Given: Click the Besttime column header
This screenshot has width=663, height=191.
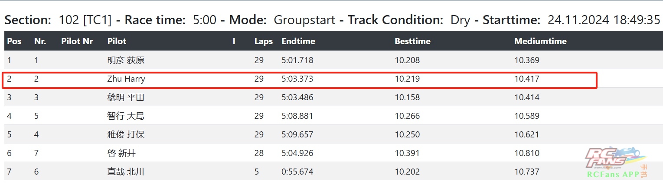Looking at the screenshot, I should click(x=412, y=41).
